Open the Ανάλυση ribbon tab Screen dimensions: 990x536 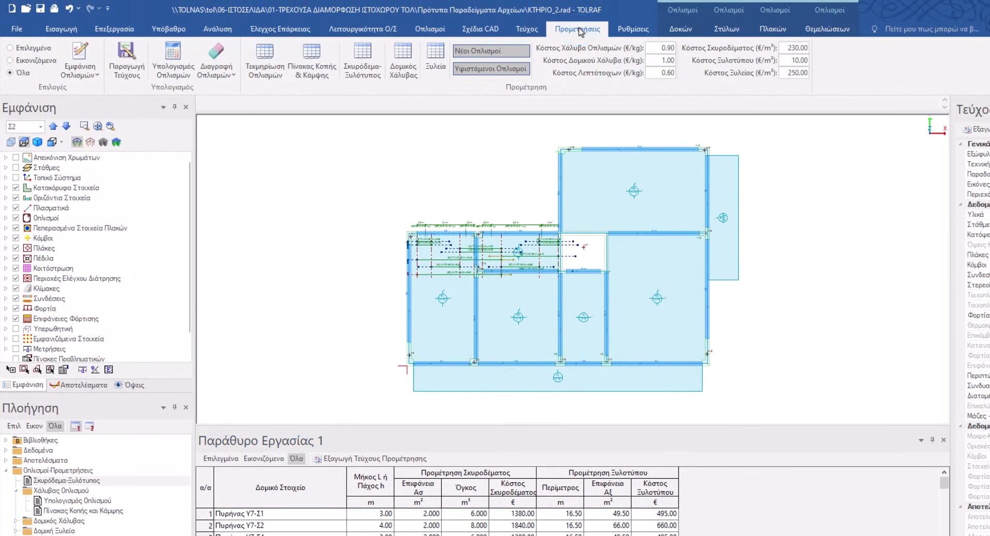pos(217,29)
